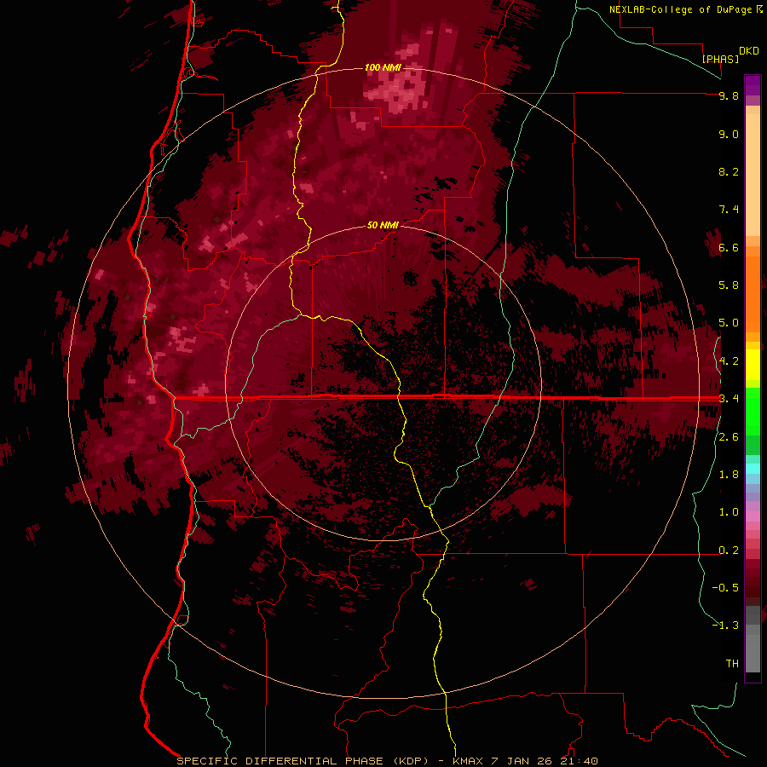The height and width of the screenshot is (767, 767).
Task: Click the arrow icon beside NEXLAB-College of DuPage
Action: pos(759,9)
